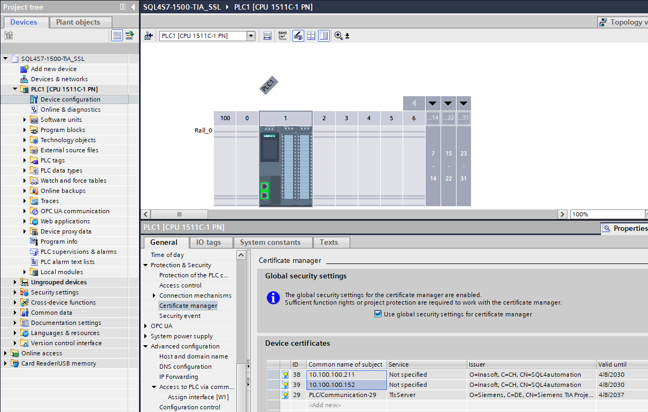
Task: Expand the Security settings tree node
Action: click(x=15, y=292)
